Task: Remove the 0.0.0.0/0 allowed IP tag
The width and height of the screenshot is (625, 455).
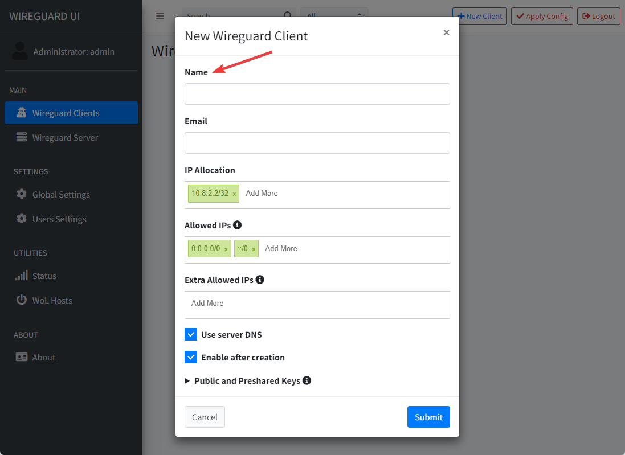Action: coord(226,249)
